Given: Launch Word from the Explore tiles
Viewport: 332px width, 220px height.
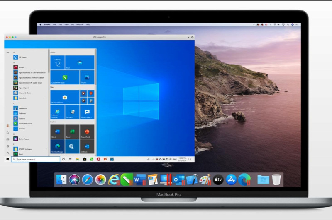Looking at the screenshot, I should tap(57, 132).
